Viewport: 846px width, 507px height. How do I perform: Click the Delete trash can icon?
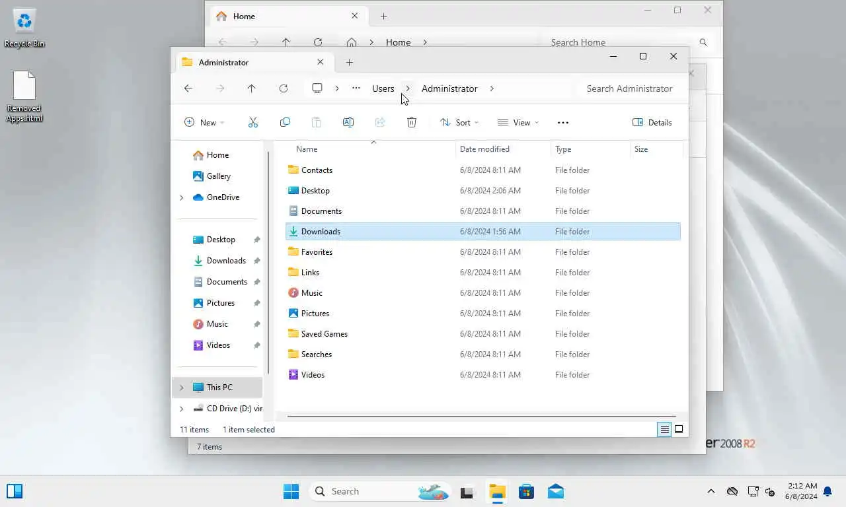pyautogui.click(x=412, y=122)
